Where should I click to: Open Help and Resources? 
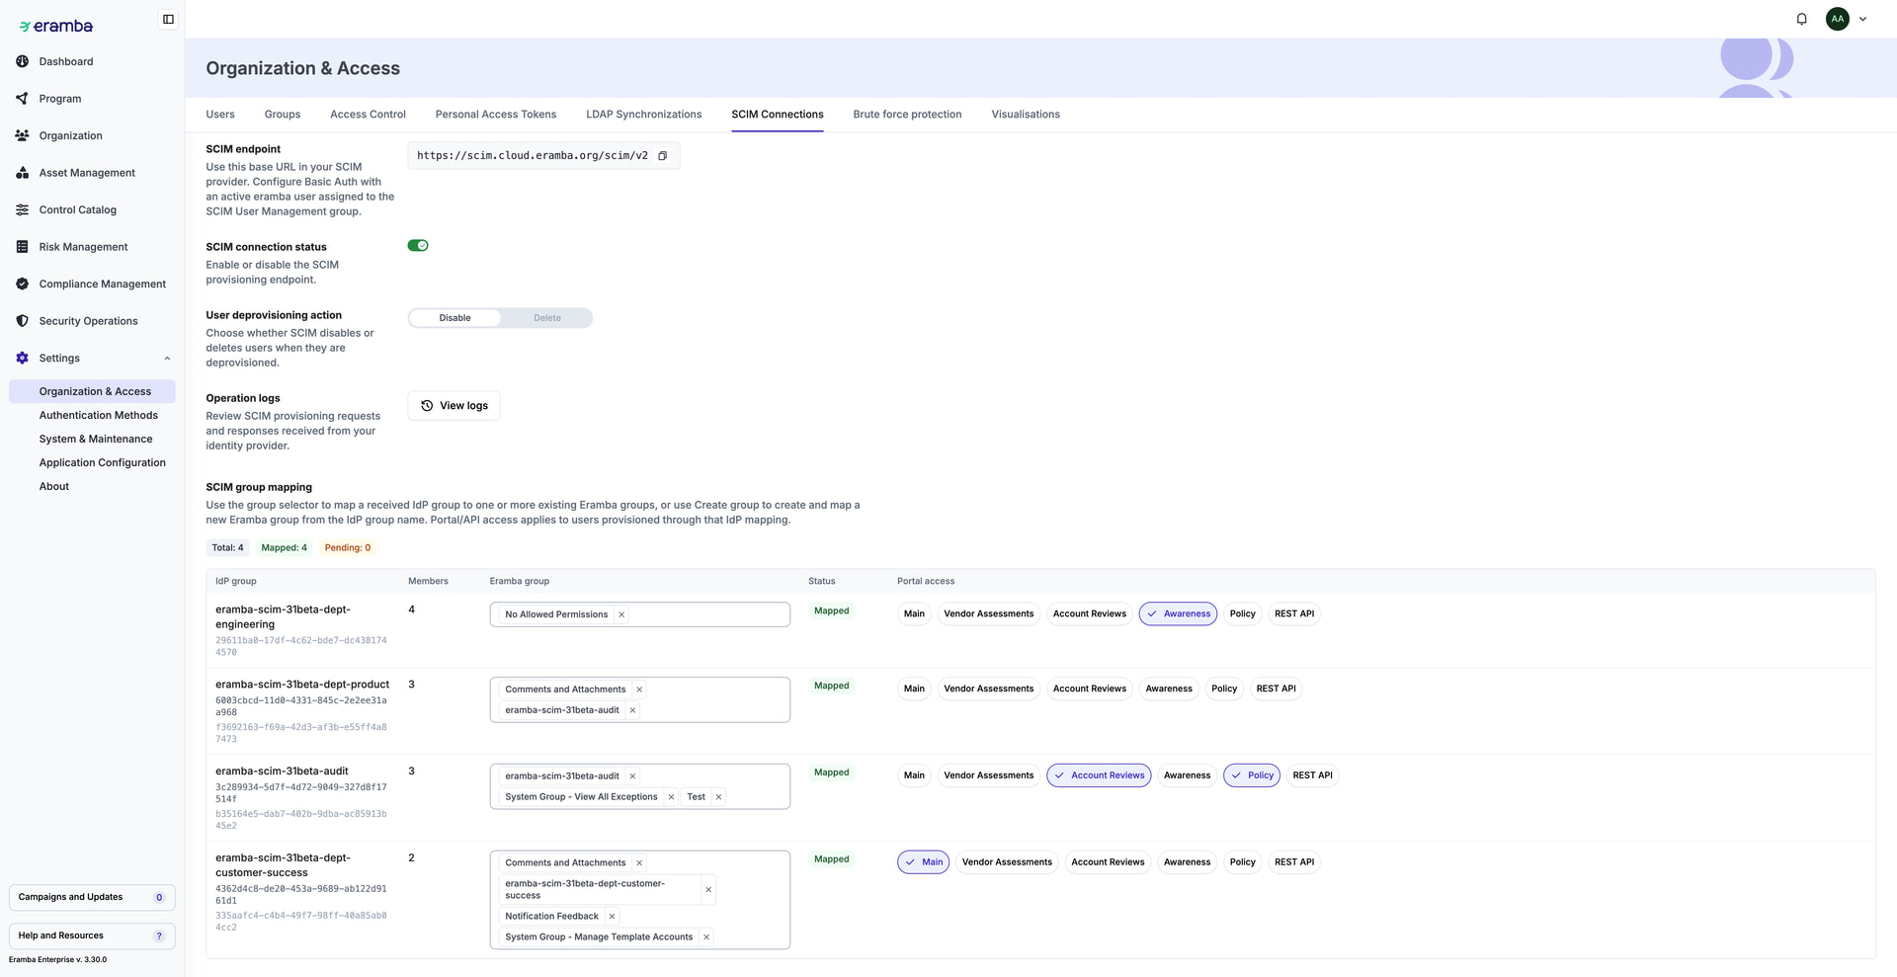click(92, 936)
